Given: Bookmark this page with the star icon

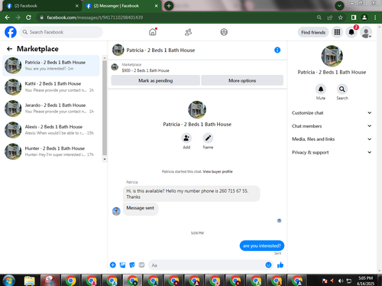Looking at the screenshot, I should coord(340,18).
